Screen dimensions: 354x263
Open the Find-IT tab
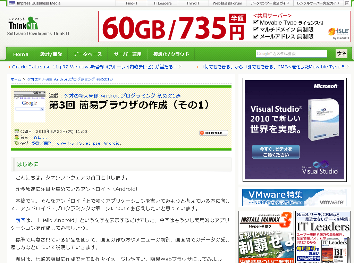click(132, 3)
